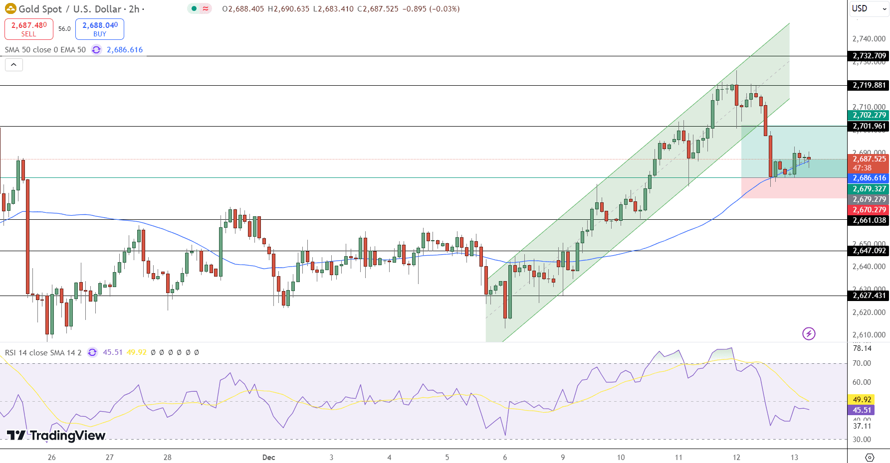The width and height of the screenshot is (890, 463).
Task: Click the 2,701.961 price level label
Action: [x=869, y=126]
